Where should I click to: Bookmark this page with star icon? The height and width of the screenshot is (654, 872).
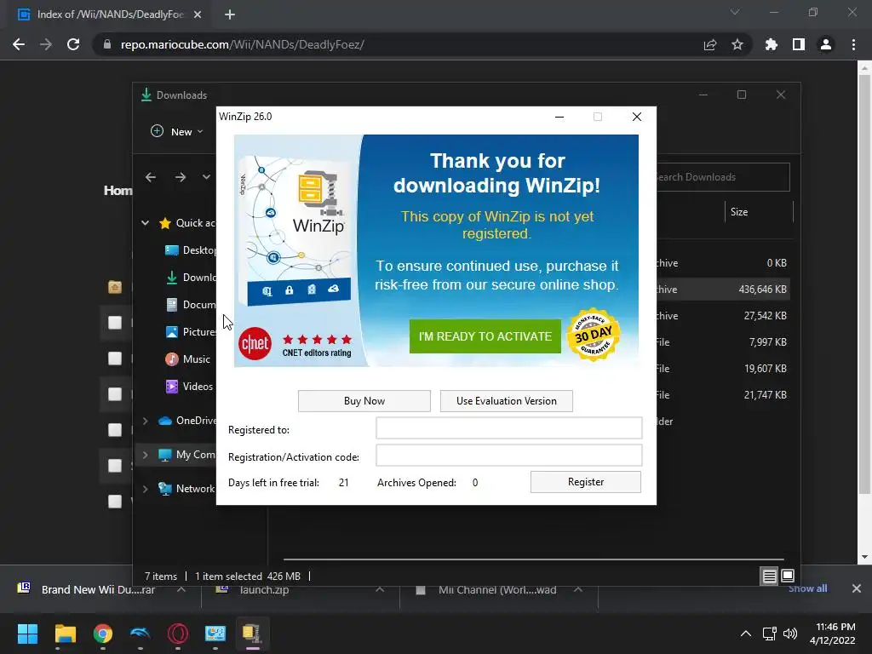(x=737, y=44)
